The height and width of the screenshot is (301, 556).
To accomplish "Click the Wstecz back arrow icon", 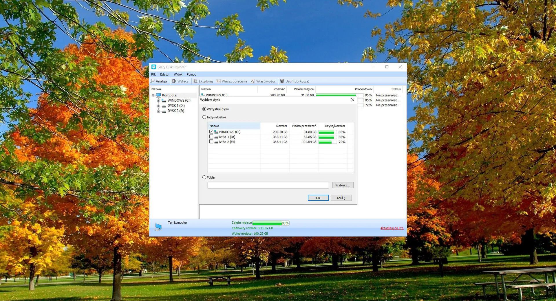I will [x=174, y=81].
